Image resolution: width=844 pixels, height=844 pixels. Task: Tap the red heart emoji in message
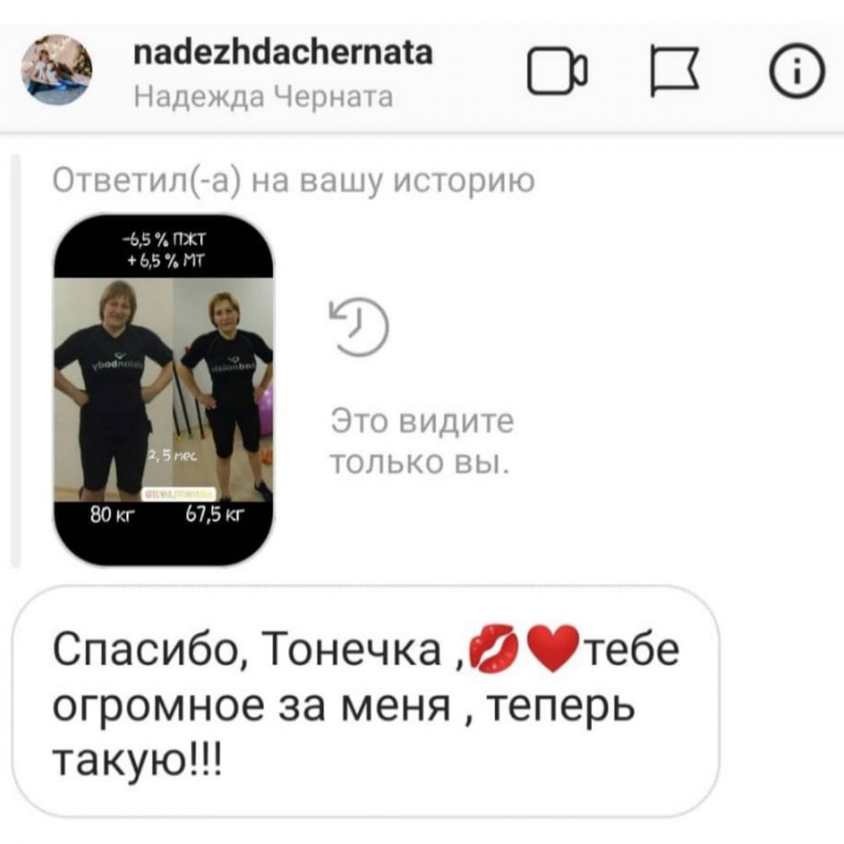click(x=553, y=648)
